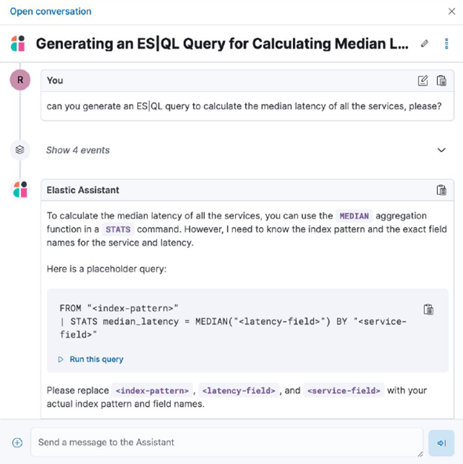Run this query in the code block

tap(96, 359)
